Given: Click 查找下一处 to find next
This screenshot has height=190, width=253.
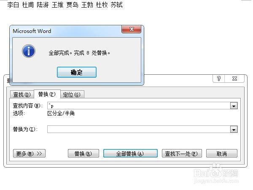Looking at the screenshot, I should tap(182, 153).
